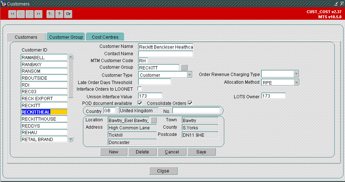
Task: Click the County field showing S.Yorks
Action: click(200, 128)
